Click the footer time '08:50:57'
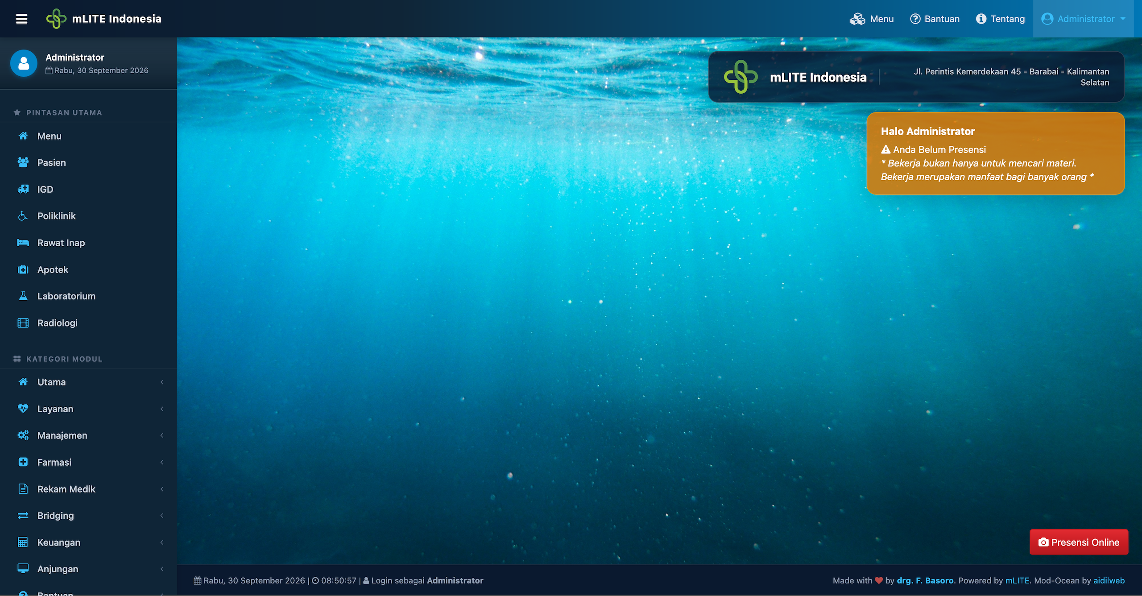The image size is (1142, 596). [339, 580]
